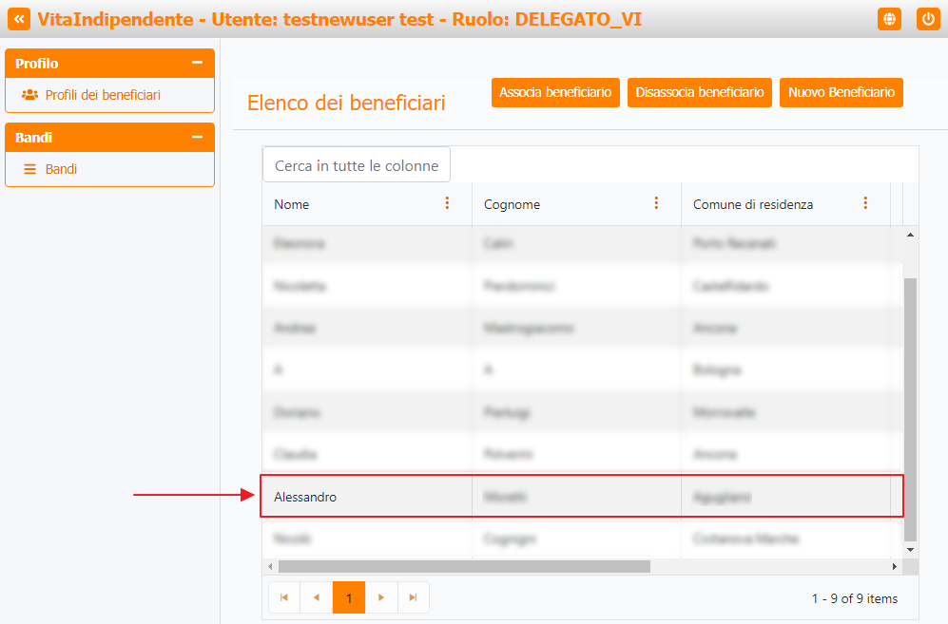The width and height of the screenshot is (948, 624).
Task: Click the vertical scrollbar down arrow
Action: (x=910, y=549)
